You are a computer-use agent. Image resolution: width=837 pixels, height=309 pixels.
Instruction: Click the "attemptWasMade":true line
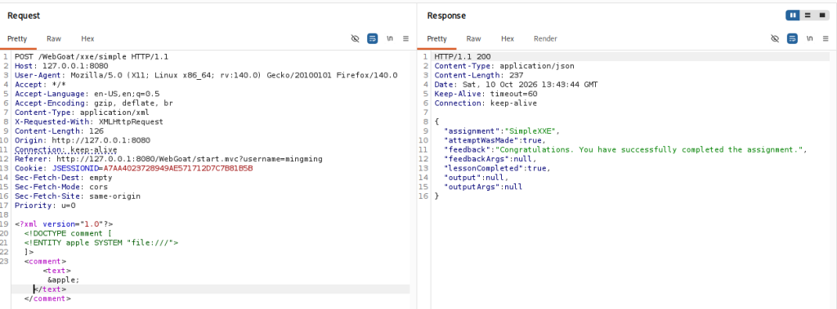[495, 140]
